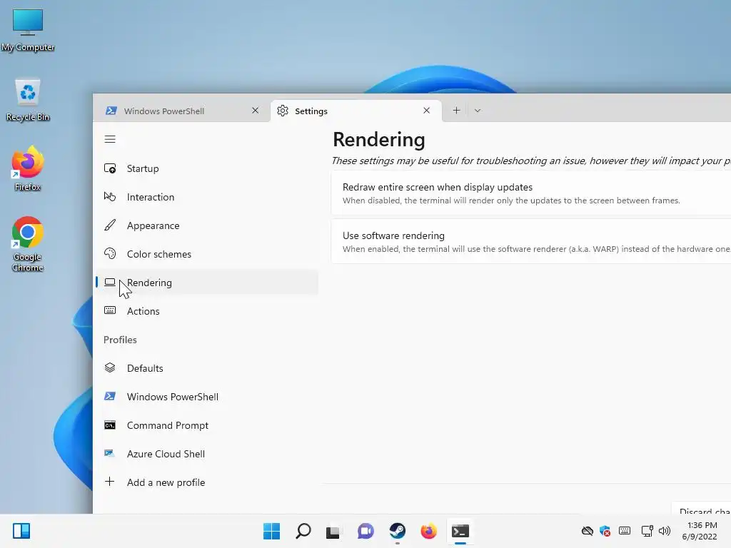Click the Color schemes palette icon
731x548 pixels.
(110, 253)
